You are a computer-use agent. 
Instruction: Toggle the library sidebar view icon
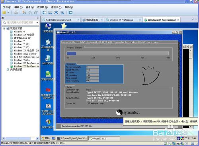coord(44,12)
